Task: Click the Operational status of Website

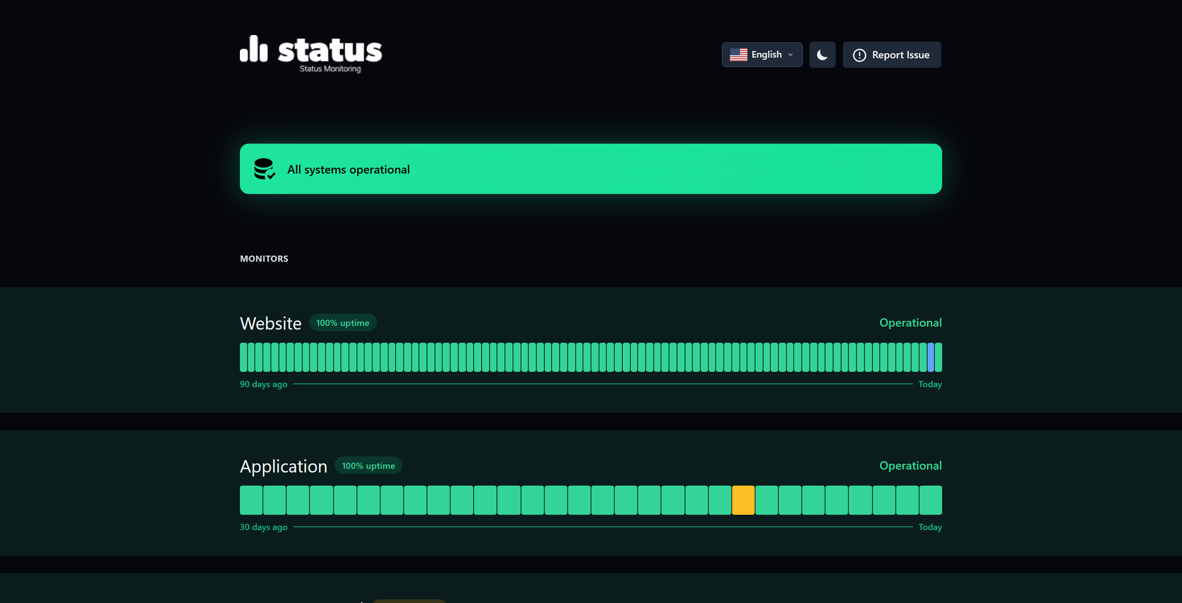Action: pyautogui.click(x=910, y=323)
